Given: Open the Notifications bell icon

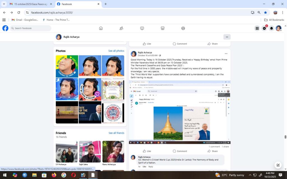Looking at the screenshot, I should 271,28.
